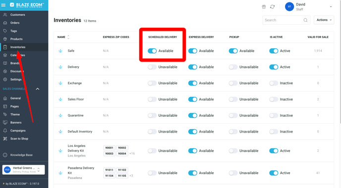Click the search magnifier icon
Screen dimensions: 341x188
(305, 20)
